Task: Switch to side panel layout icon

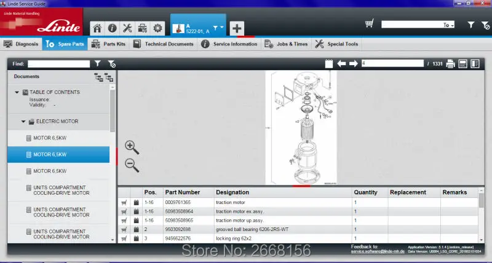Action: click(x=475, y=64)
